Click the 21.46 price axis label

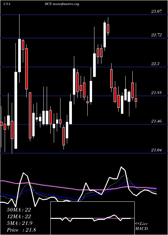pyautogui.click(x=157, y=121)
